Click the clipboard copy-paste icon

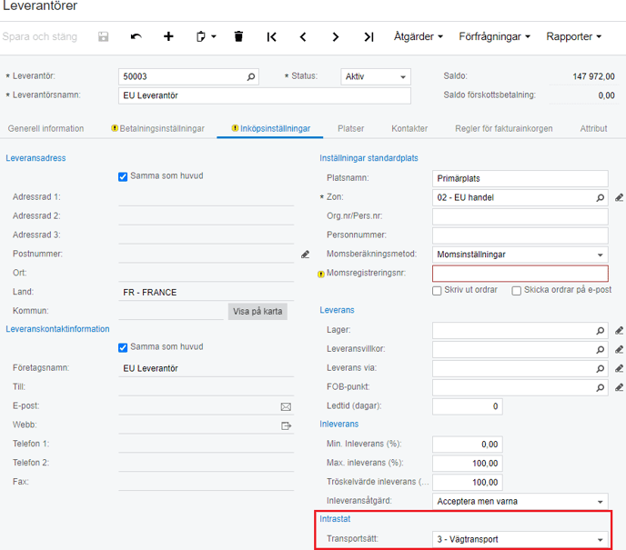pyautogui.click(x=201, y=36)
